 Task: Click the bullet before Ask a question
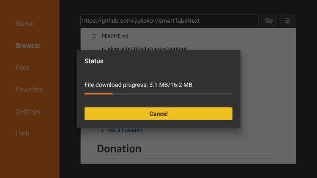(103, 131)
